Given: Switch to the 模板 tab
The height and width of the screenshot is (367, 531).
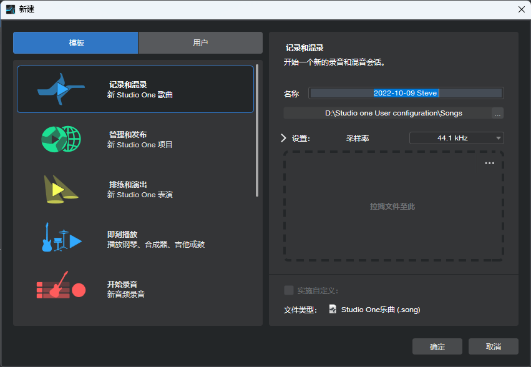Looking at the screenshot, I should [76, 42].
